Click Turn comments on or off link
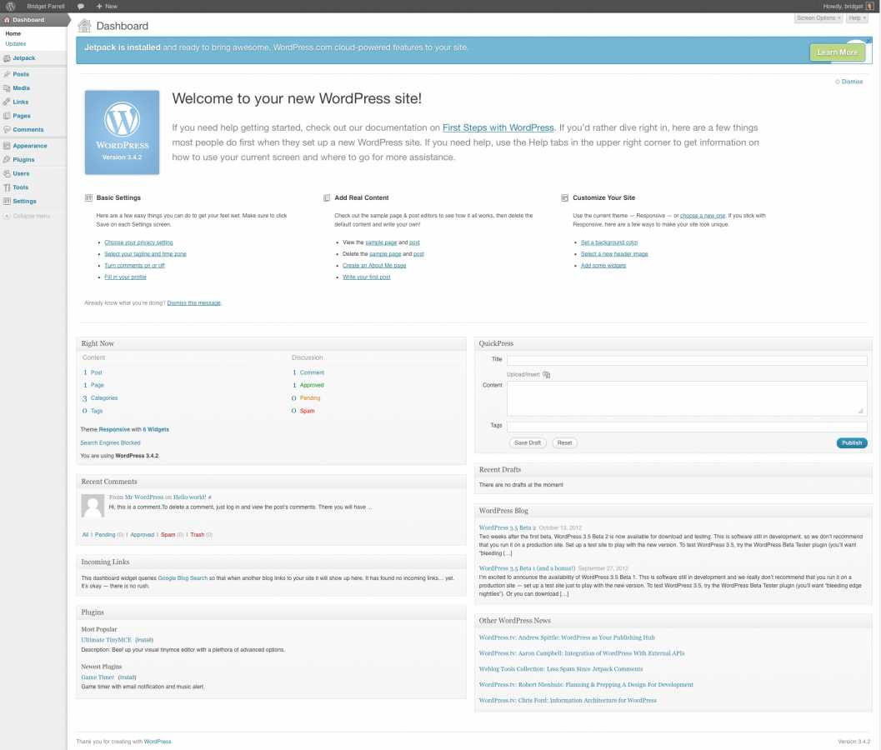The width and height of the screenshot is (881, 750). [x=134, y=265]
